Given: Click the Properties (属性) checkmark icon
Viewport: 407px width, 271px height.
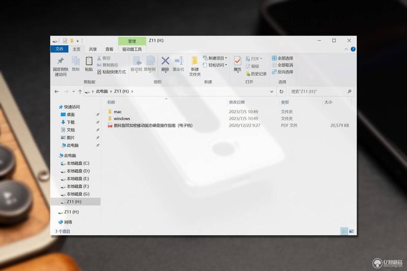Looking at the screenshot, I should [x=238, y=61].
